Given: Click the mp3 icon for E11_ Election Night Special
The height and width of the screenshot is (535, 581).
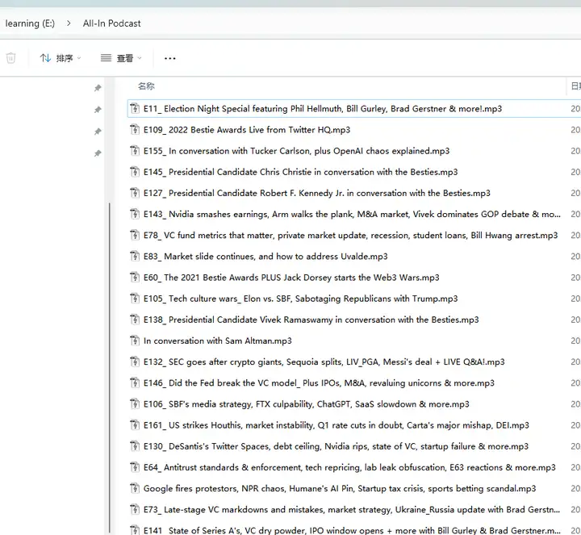Looking at the screenshot, I should pyautogui.click(x=135, y=109).
